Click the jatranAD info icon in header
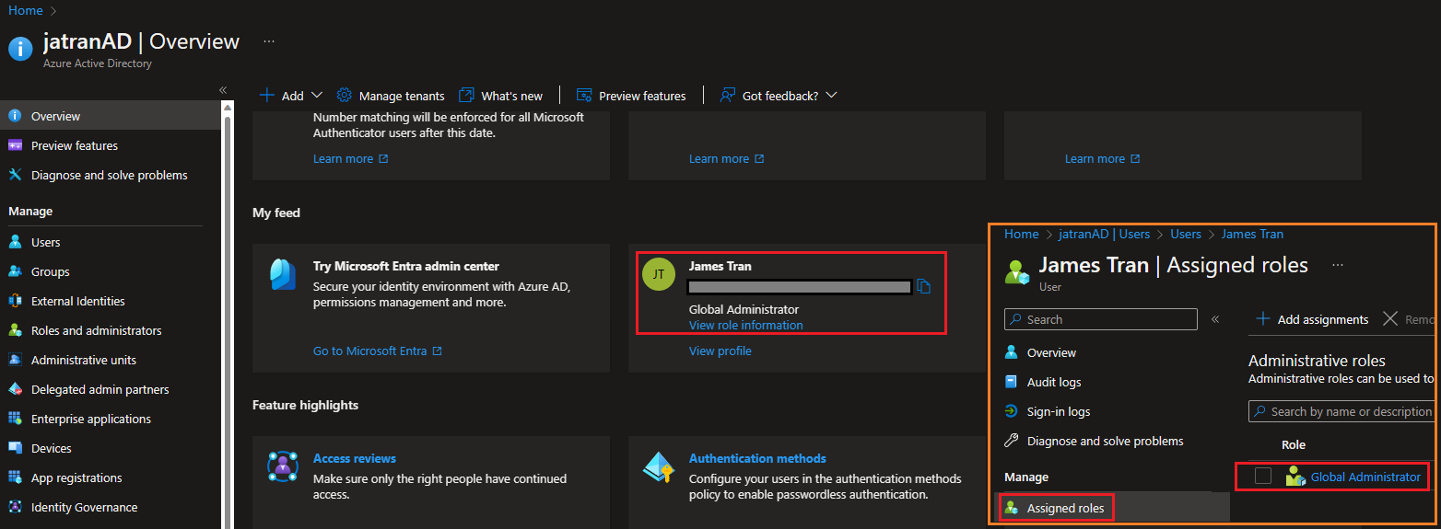This screenshot has height=529, width=1441. pyautogui.click(x=20, y=49)
